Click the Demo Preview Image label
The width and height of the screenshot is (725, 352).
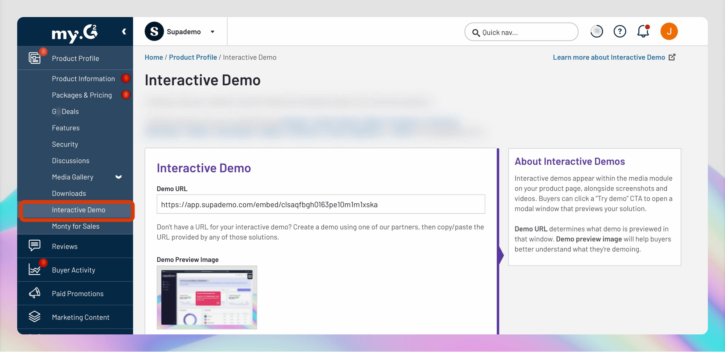[x=188, y=259]
